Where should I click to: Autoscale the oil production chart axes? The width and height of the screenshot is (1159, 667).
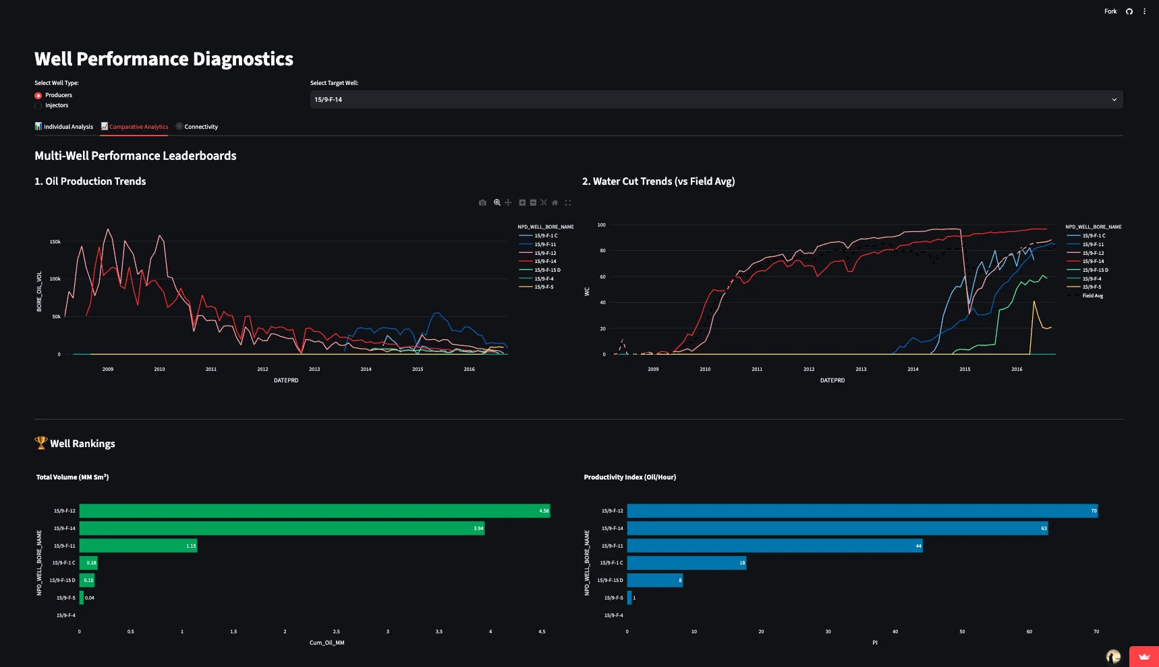coord(544,202)
